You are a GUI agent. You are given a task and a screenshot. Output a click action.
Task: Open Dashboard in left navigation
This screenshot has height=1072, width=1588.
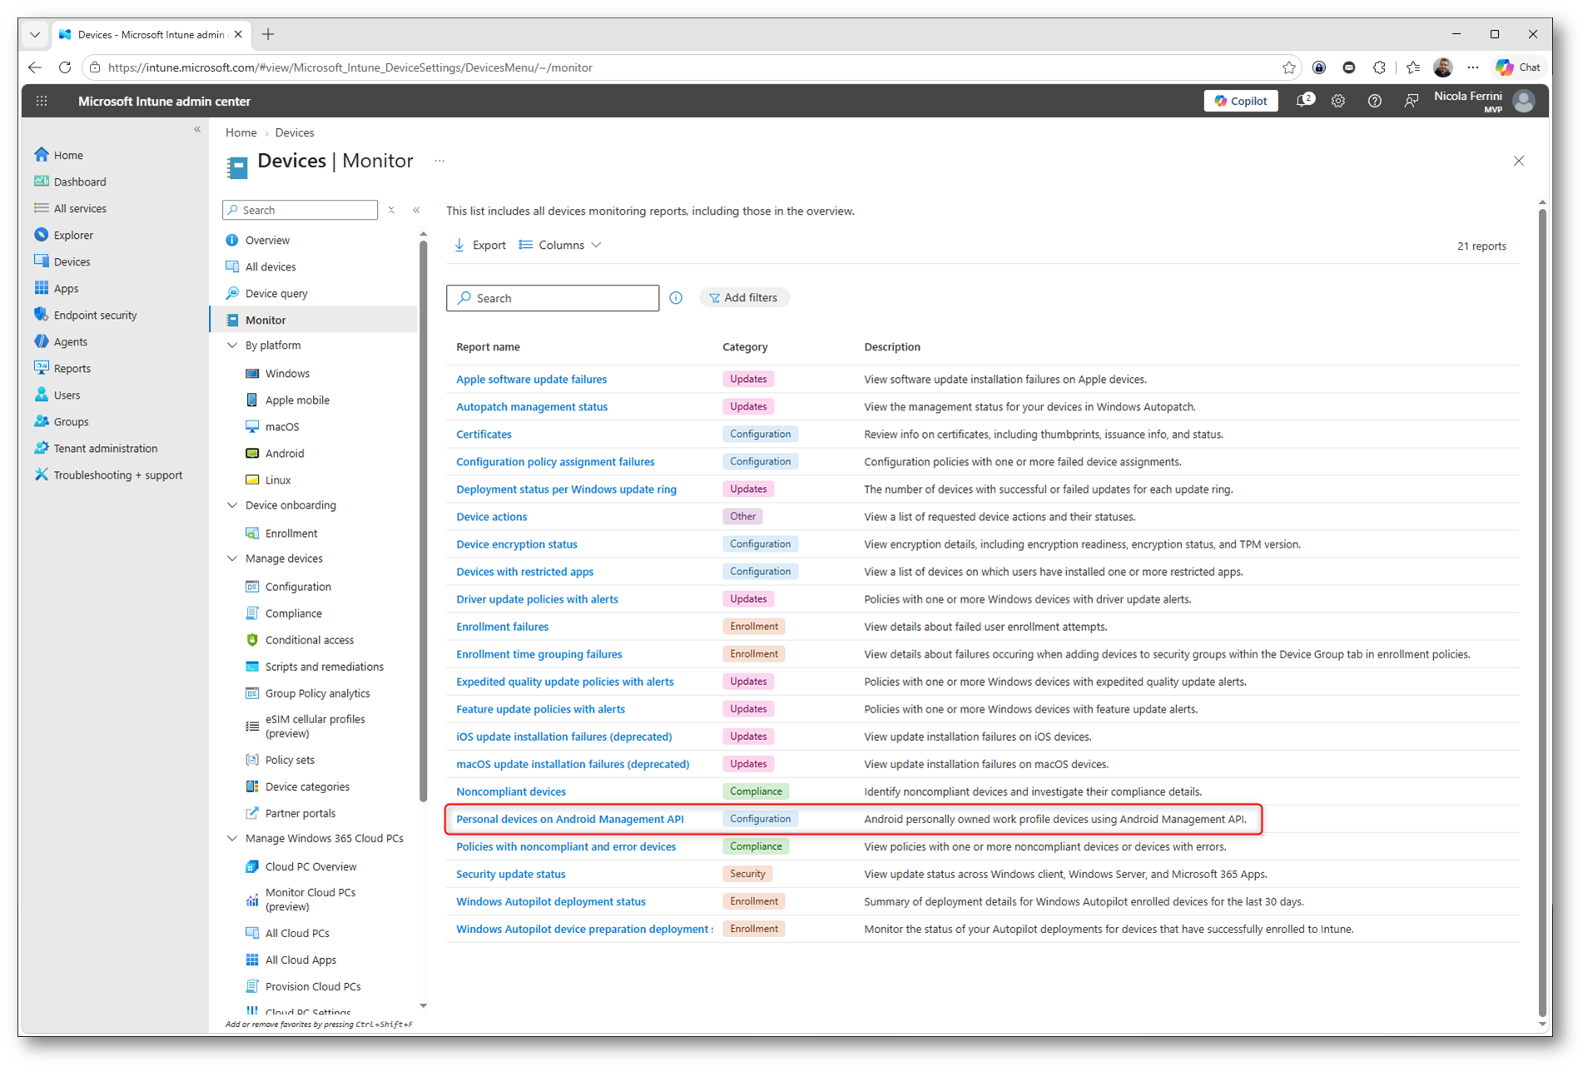pos(80,181)
